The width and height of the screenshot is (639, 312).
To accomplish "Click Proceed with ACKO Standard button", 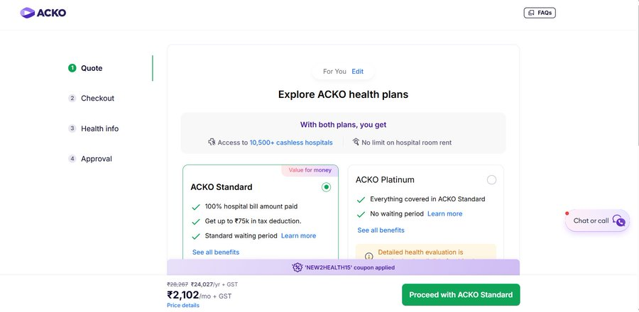I will (461, 294).
